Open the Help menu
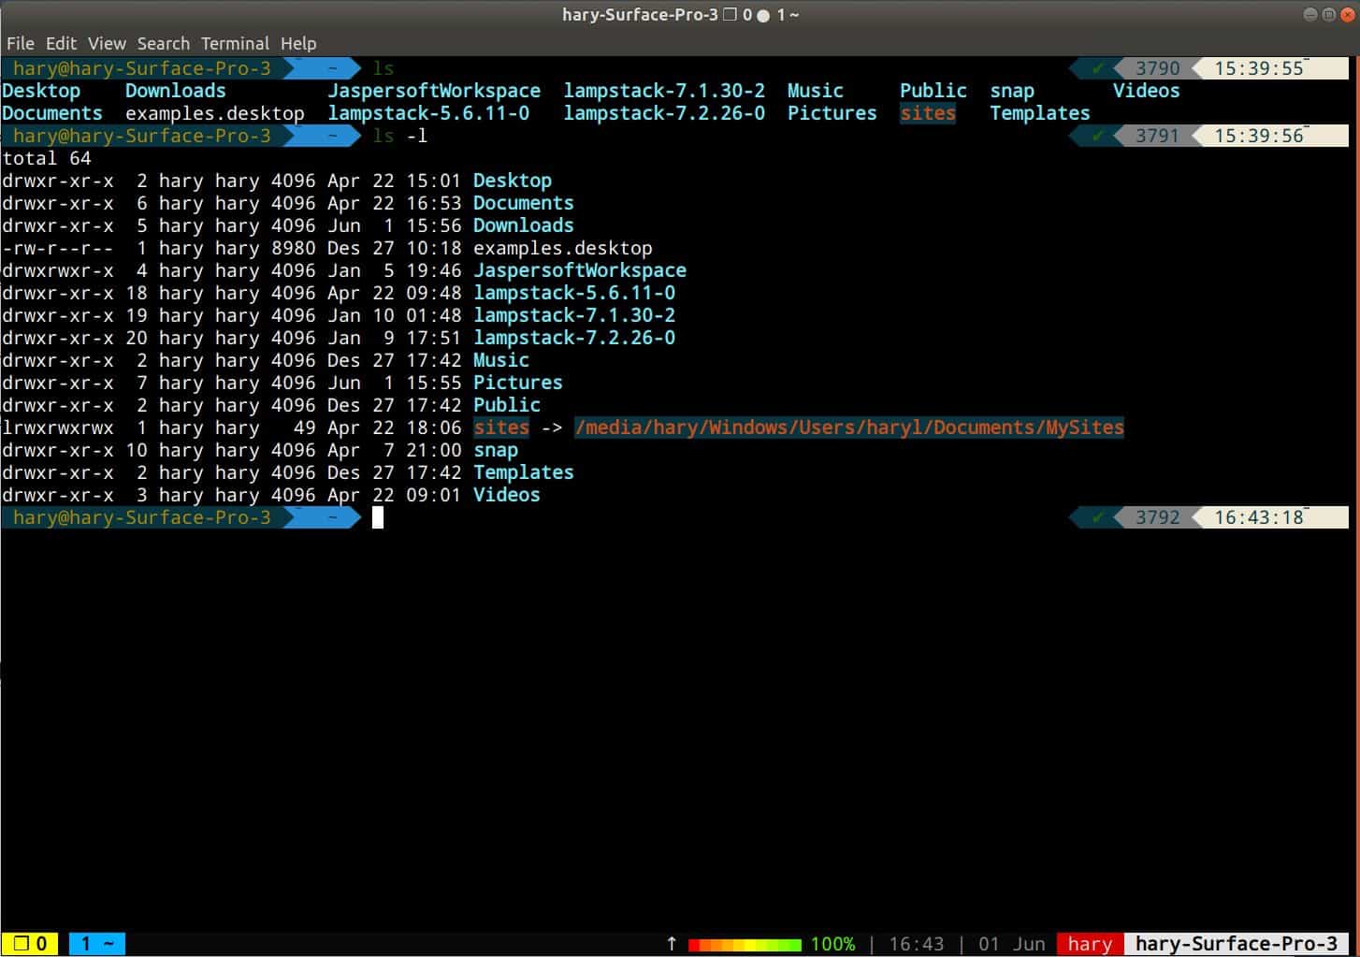 coord(298,43)
